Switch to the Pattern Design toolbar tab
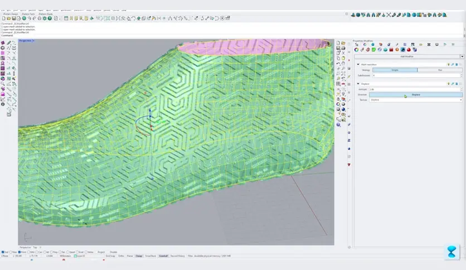466x270 pixels. [11, 14]
